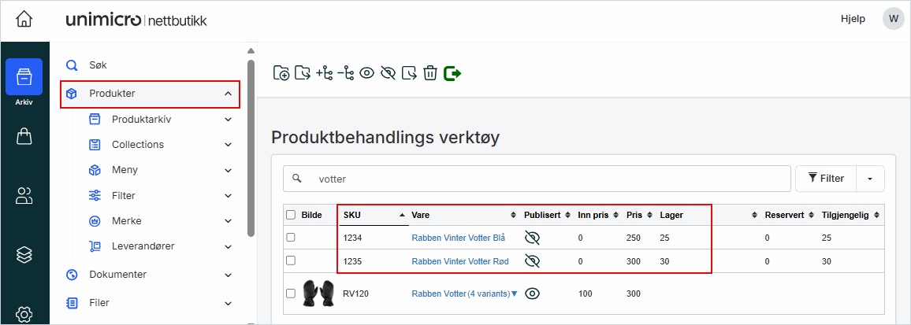The image size is (911, 325).
Task: Select Dokumenter in the sidebar menu
Action: tap(117, 275)
